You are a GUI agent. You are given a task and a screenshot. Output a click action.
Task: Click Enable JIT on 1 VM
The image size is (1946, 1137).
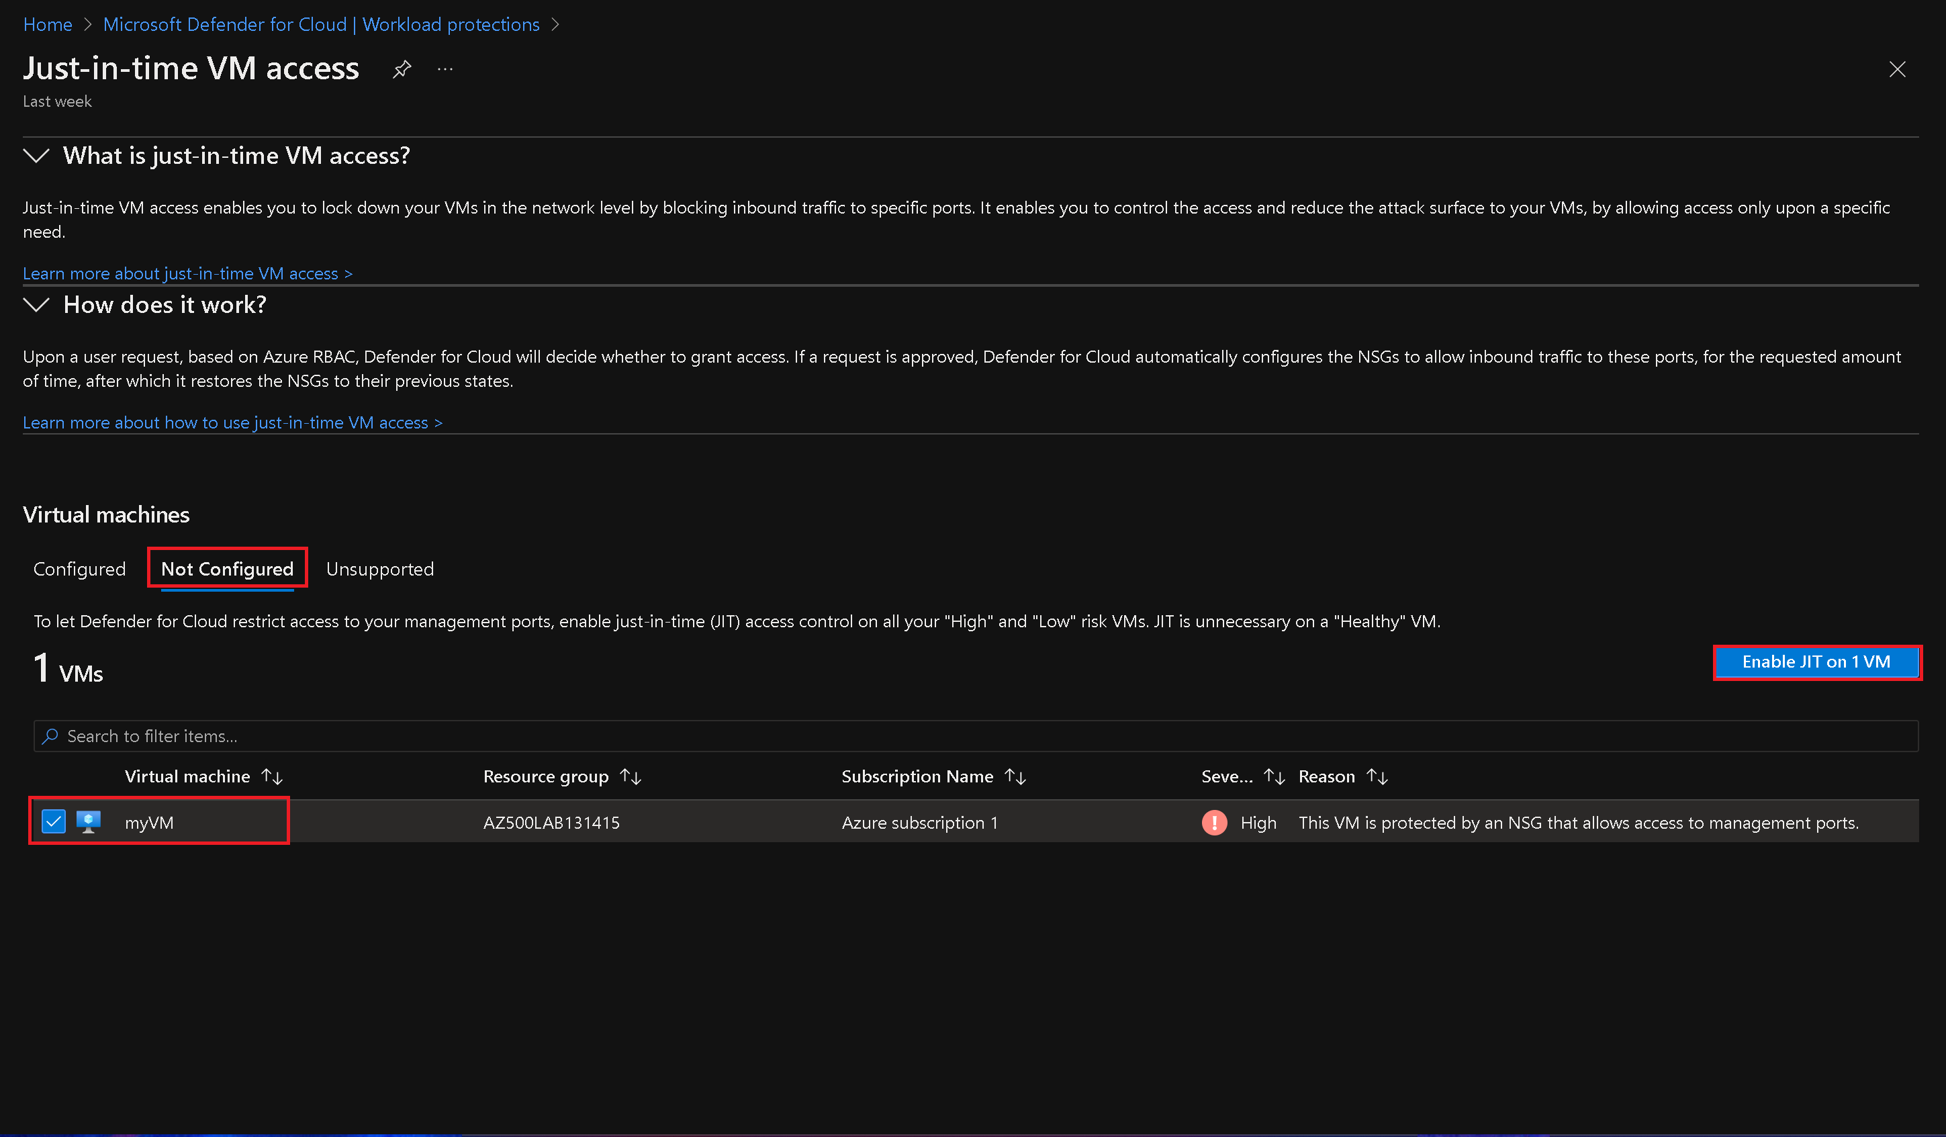click(x=1816, y=662)
